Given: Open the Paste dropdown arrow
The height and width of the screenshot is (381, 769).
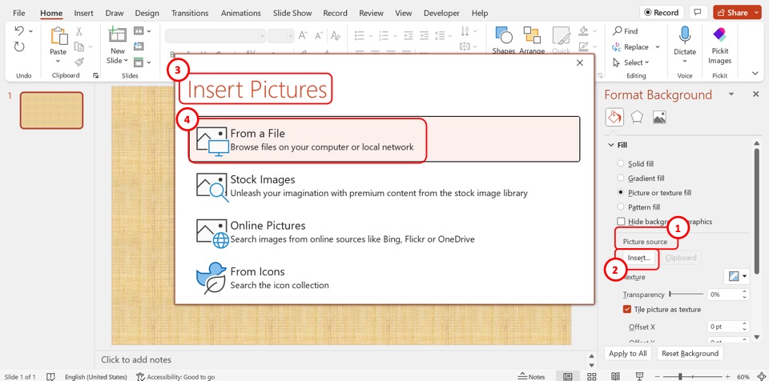Looking at the screenshot, I should pos(58,62).
